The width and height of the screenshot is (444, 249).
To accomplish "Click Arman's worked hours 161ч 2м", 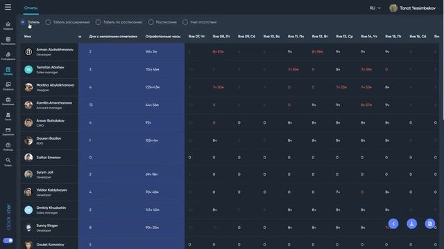I will 151,52.
